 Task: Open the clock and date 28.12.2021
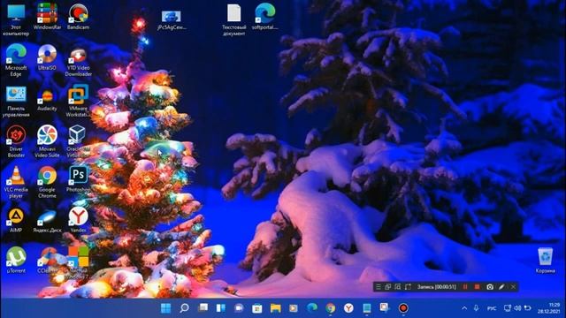click(548, 308)
